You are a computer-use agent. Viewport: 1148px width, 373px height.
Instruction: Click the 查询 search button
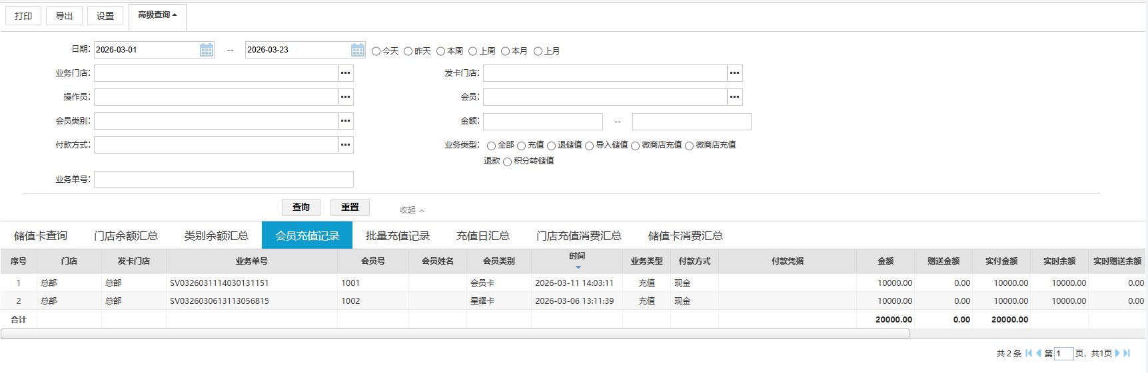pyautogui.click(x=300, y=207)
